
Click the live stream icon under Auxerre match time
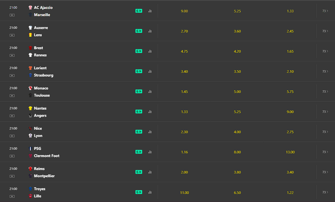point(12,35)
